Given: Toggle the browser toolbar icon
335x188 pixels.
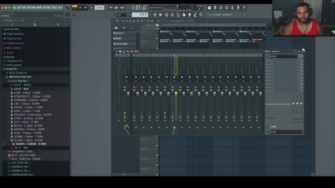Looking at the screenshot, I should pos(178,15).
